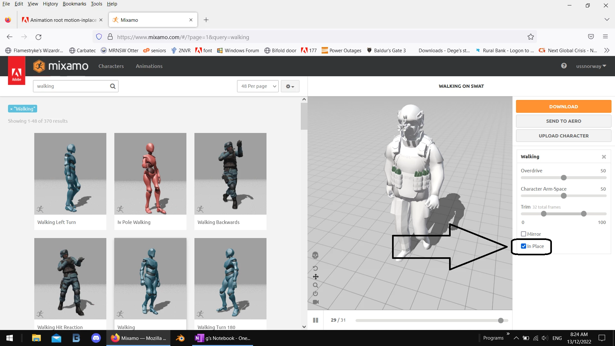Click the UPLOAD CHARACTER button

point(563,136)
